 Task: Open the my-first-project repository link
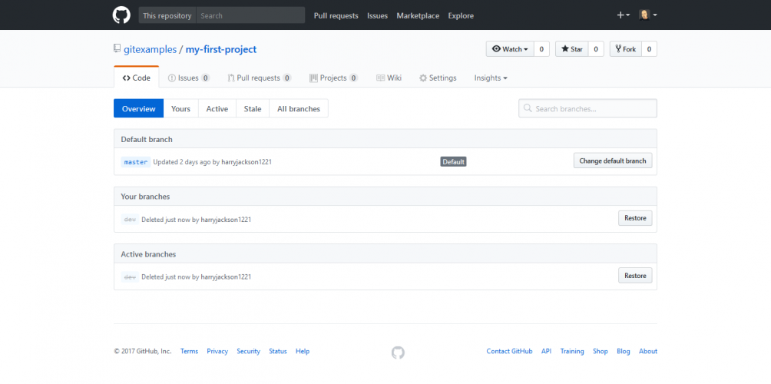coord(220,49)
